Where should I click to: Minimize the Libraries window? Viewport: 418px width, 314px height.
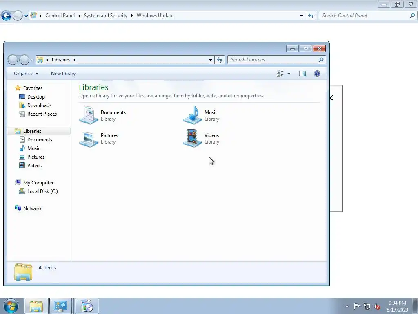pos(292,49)
